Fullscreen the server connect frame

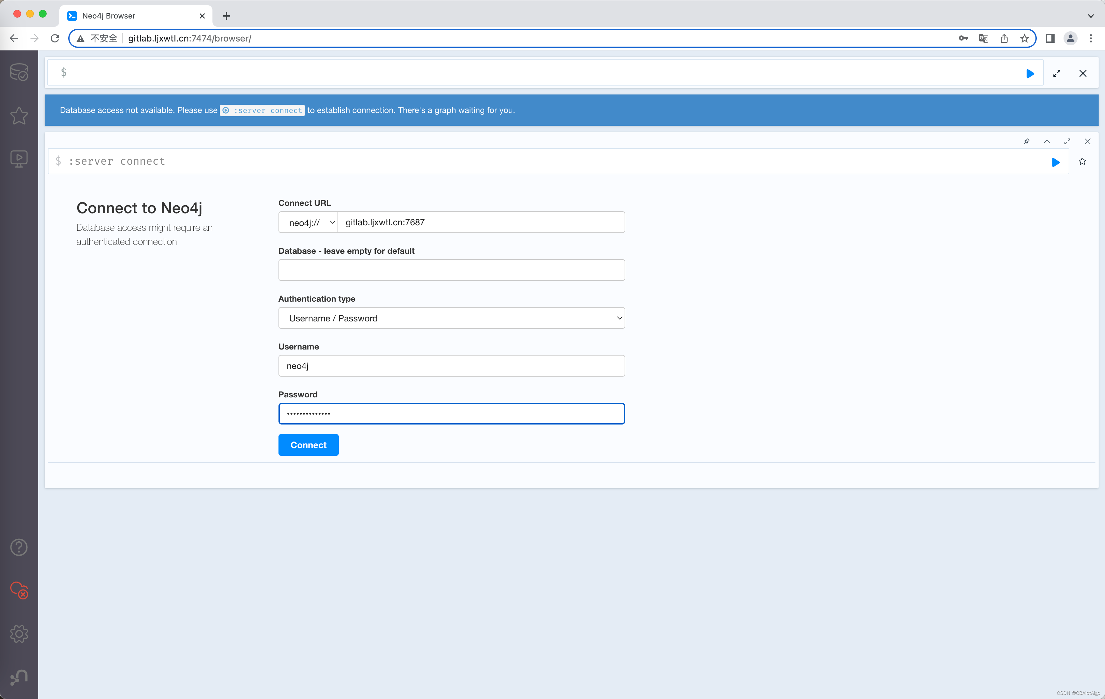click(1067, 141)
